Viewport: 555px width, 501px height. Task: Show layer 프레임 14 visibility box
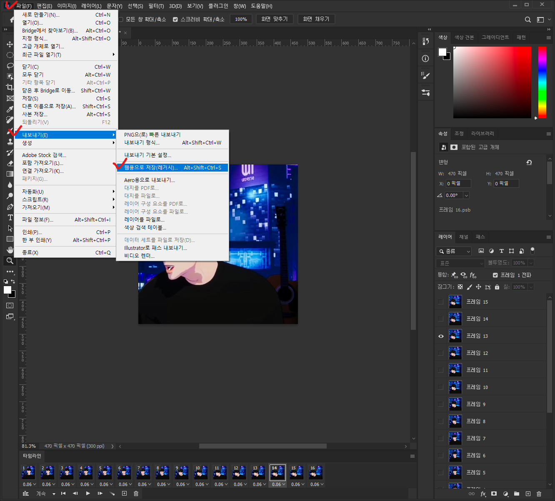441,319
